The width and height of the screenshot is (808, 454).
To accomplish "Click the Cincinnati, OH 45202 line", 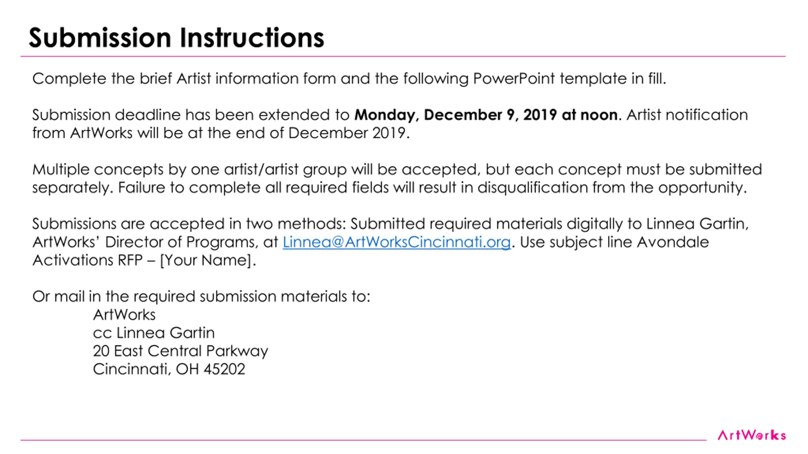I will click(x=169, y=369).
